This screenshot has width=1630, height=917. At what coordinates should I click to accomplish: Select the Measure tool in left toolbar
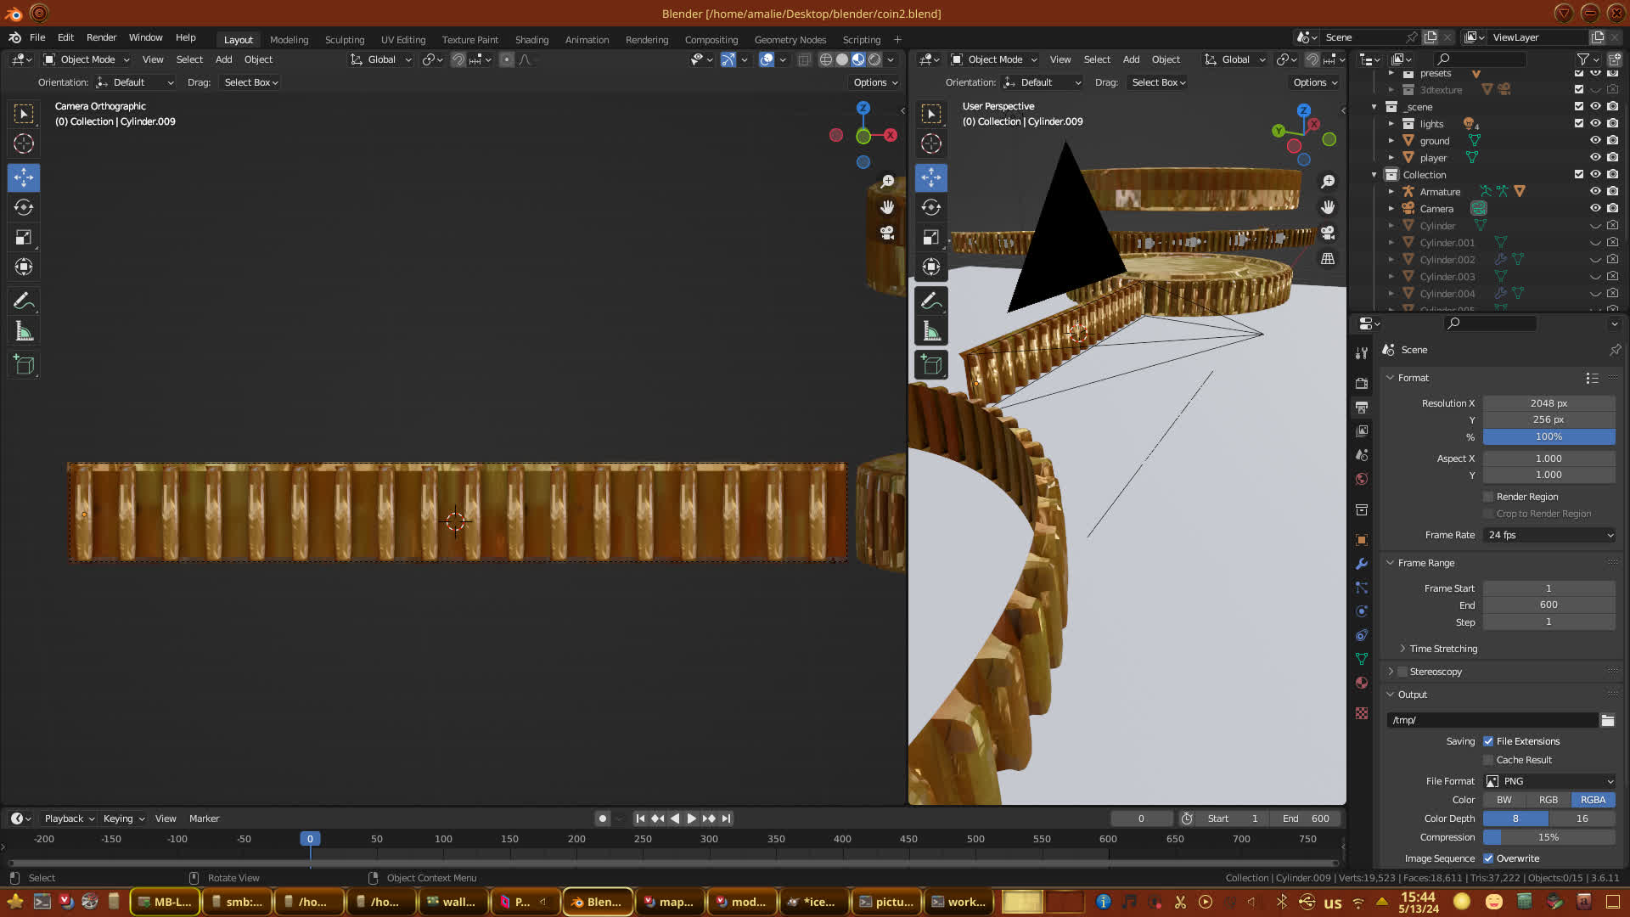24,331
